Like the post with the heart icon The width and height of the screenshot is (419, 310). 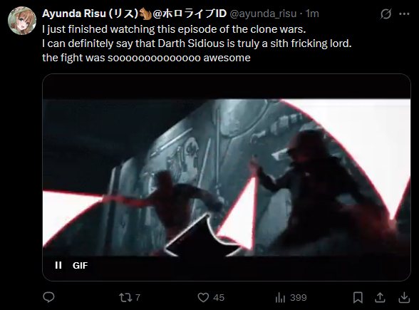(x=203, y=297)
